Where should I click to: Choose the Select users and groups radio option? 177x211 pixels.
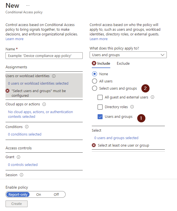click(95, 88)
